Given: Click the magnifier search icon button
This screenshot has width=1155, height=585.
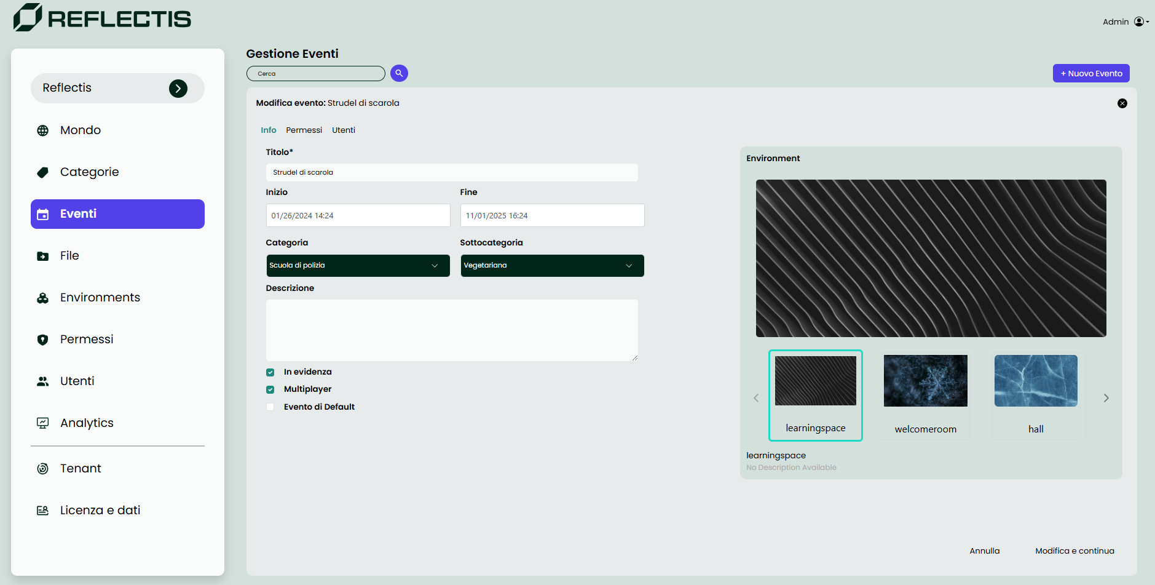Looking at the screenshot, I should point(399,73).
